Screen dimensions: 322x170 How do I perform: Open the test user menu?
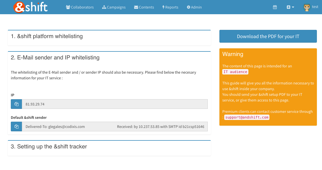pos(315,7)
